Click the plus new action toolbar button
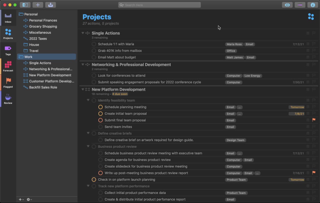320x203 pixels. click(38, 5)
